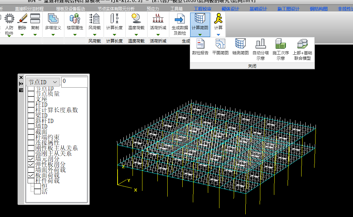Go to the 砌体设计 module
The width and height of the screenshot is (353, 217).
(230, 9)
